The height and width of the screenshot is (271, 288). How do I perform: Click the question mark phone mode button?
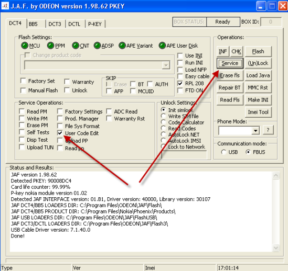(268, 130)
